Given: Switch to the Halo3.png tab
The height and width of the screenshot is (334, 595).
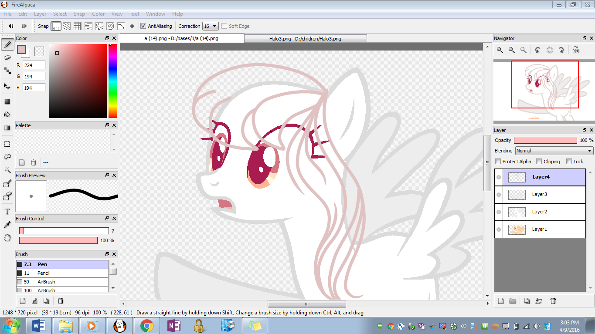Looking at the screenshot, I should (305, 39).
